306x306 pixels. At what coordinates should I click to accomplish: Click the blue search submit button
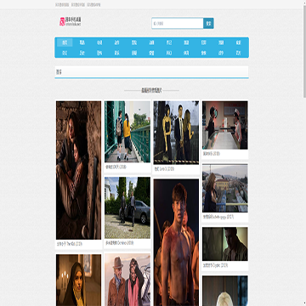coord(208,23)
